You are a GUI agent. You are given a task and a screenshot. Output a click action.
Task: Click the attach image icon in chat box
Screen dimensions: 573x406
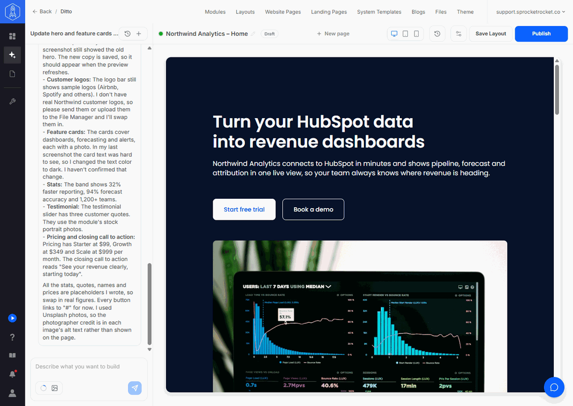pos(55,388)
